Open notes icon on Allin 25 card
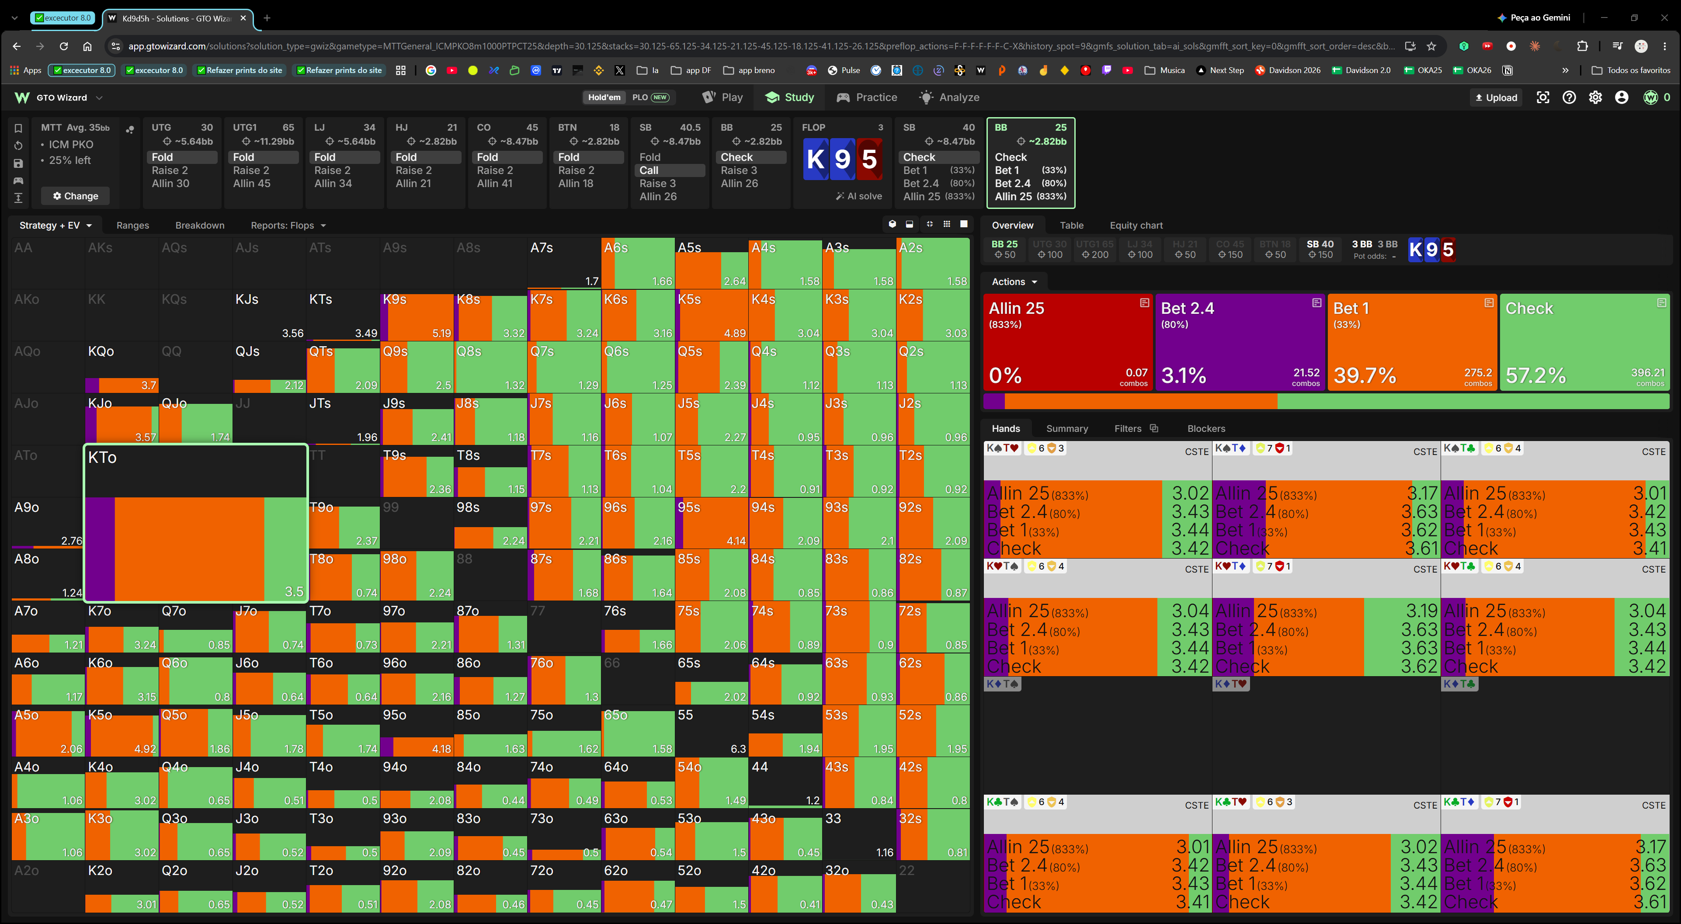Screen dimensions: 1681x924 [x=1144, y=303]
